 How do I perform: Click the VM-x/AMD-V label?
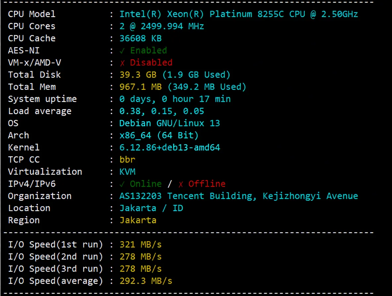34,62
